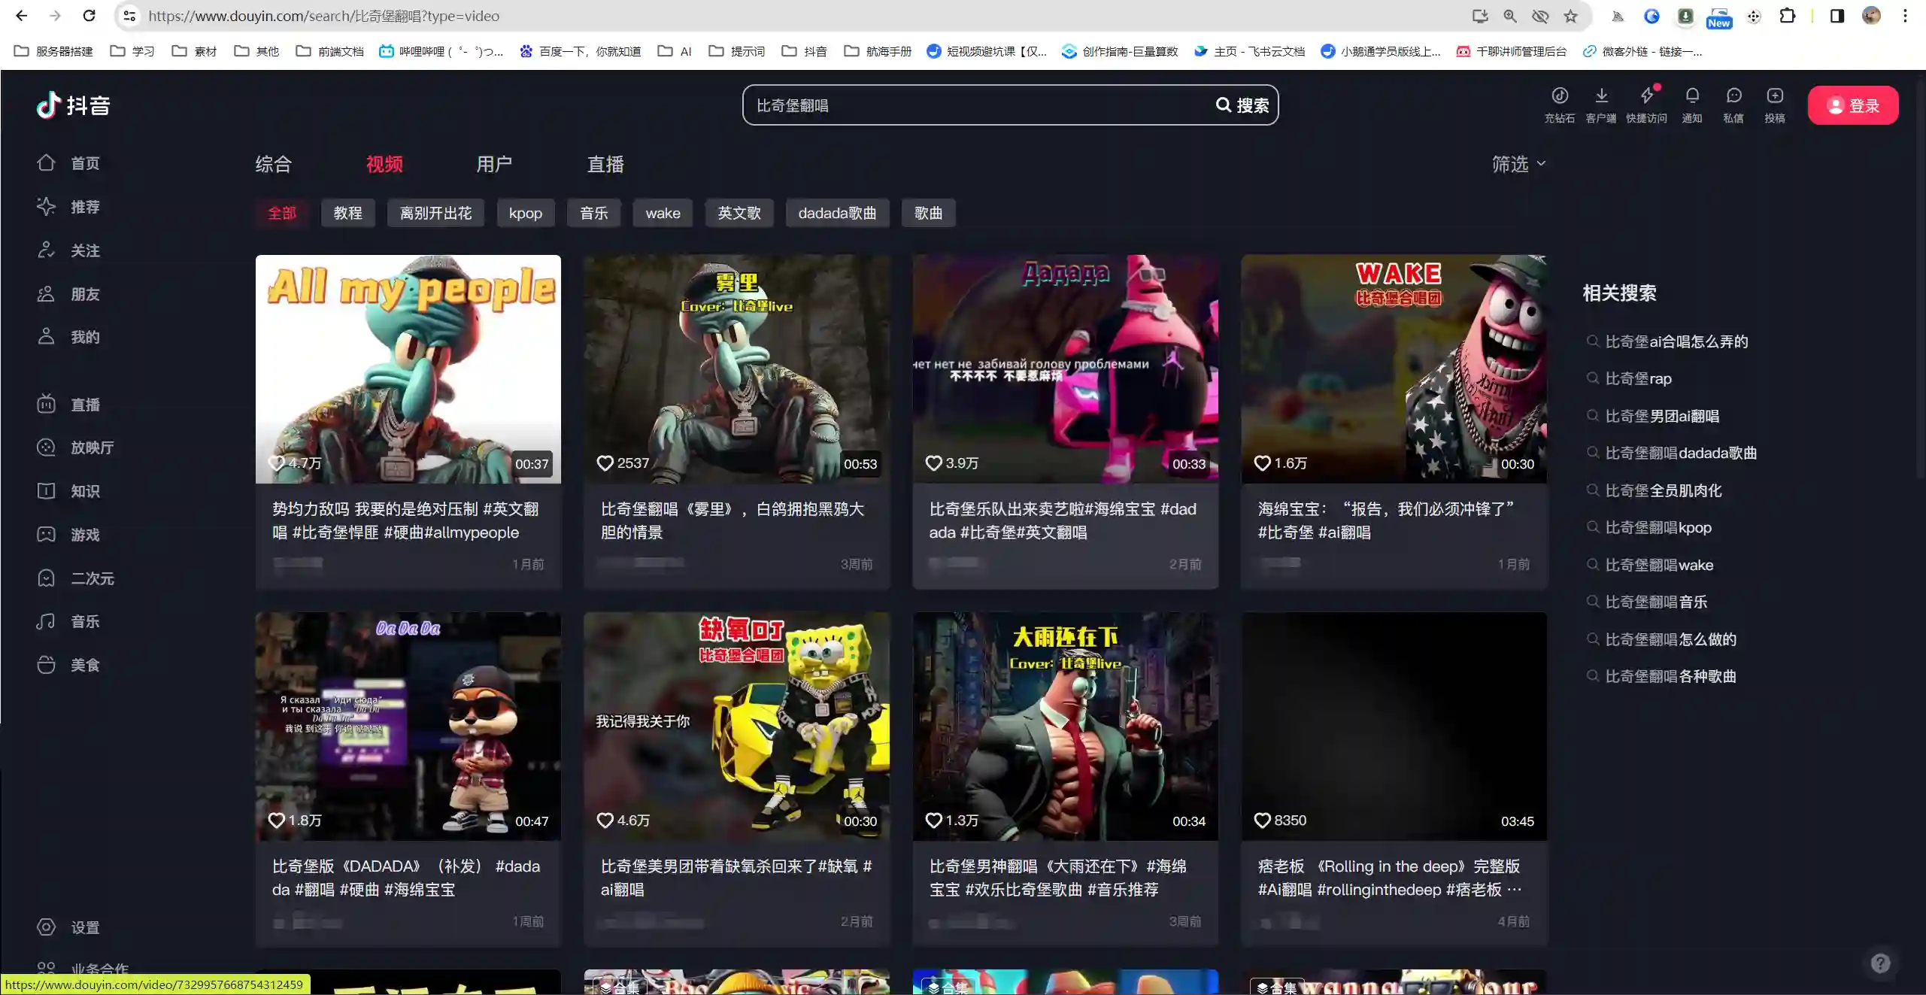Click the 投稿 upload icon
Viewport: 1926px width, 995px height.
point(1775,96)
